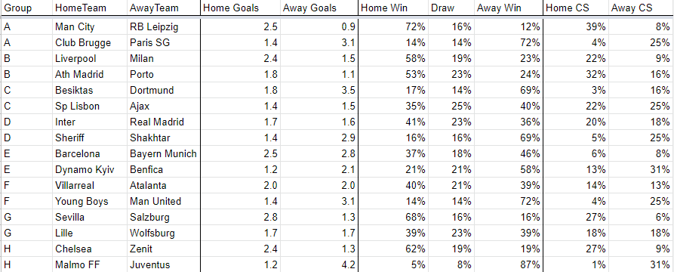
Task: Click the Home Goals header cell
Action: coord(240,8)
